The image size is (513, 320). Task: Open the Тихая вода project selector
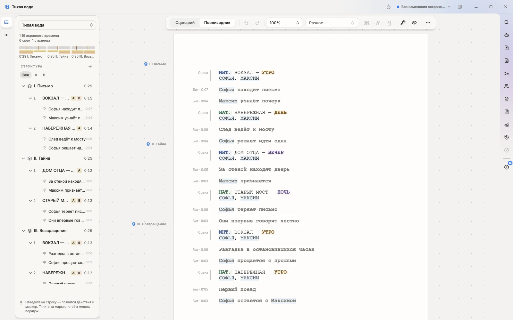click(x=57, y=25)
